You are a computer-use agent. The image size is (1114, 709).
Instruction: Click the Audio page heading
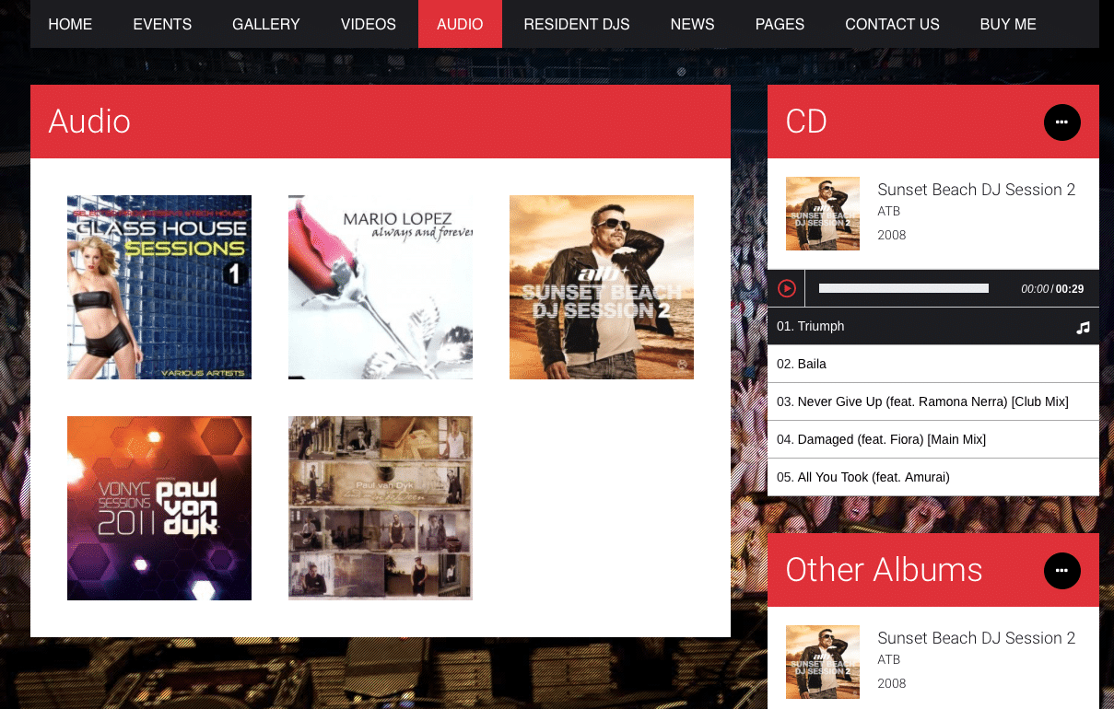(89, 122)
